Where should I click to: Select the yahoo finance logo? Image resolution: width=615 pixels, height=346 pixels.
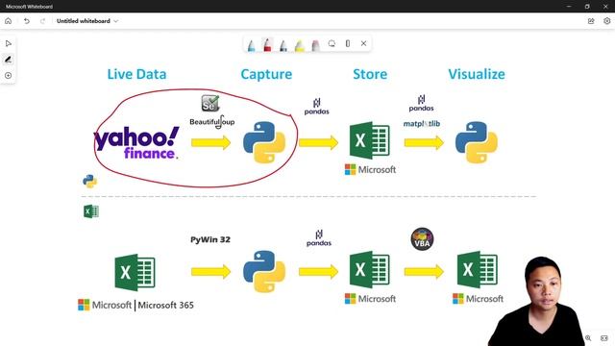(x=136, y=143)
